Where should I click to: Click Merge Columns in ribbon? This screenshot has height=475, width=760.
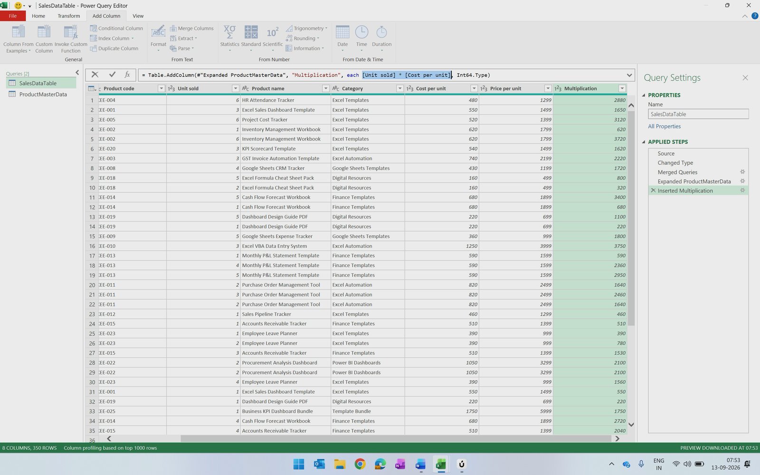pyautogui.click(x=192, y=28)
